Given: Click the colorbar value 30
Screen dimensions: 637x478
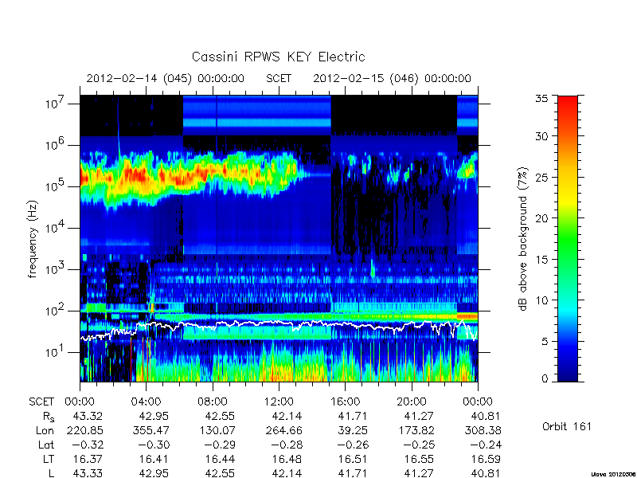Looking at the screenshot, I should [x=542, y=135].
